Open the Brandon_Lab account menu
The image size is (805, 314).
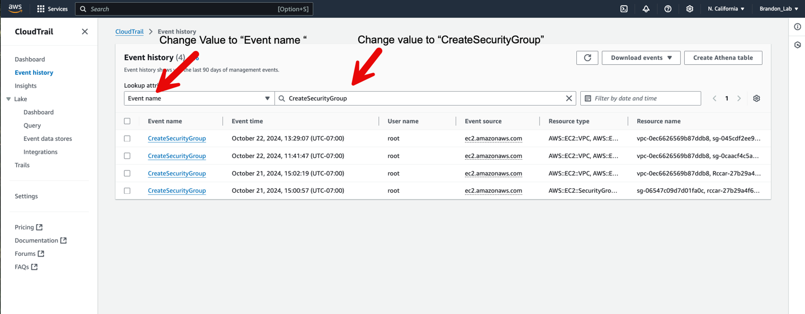(x=779, y=9)
